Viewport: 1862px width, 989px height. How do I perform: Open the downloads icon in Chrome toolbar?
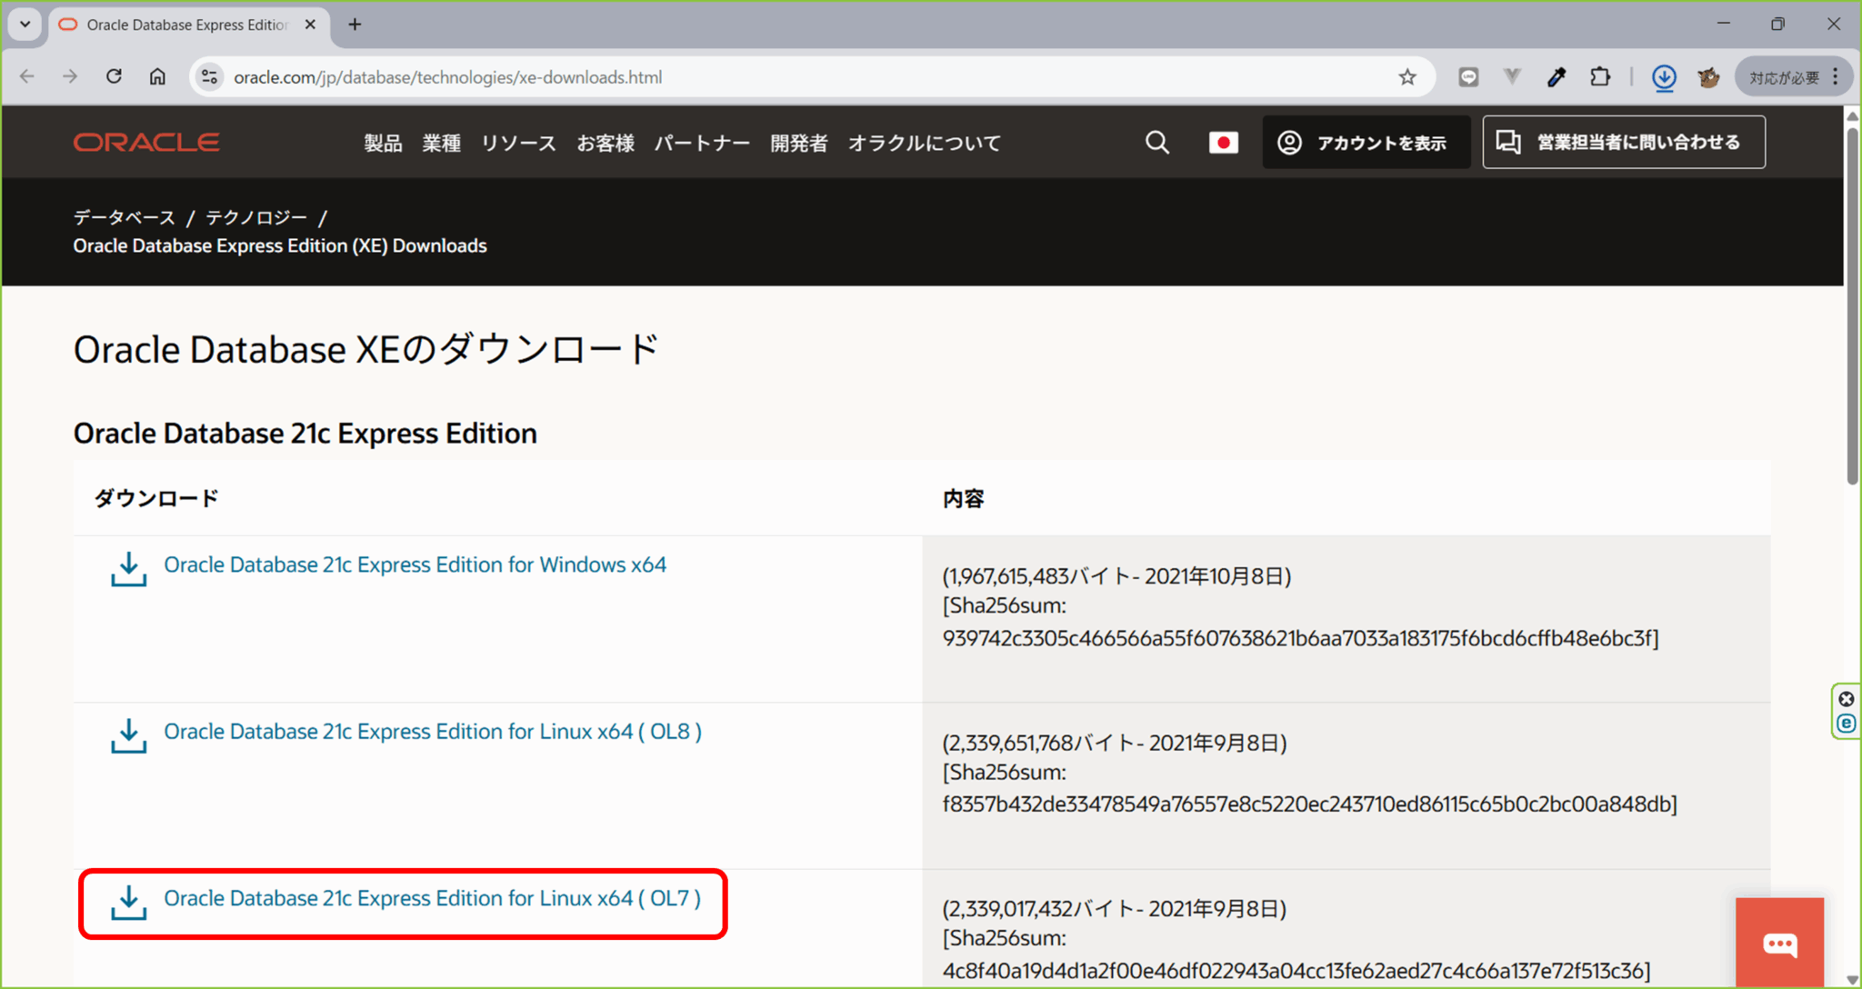1664,77
